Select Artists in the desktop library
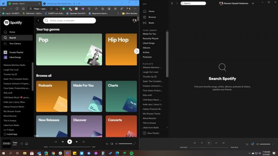The width and height of the screenshot is (278, 156). pyautogui.click(x=146, y=52)
